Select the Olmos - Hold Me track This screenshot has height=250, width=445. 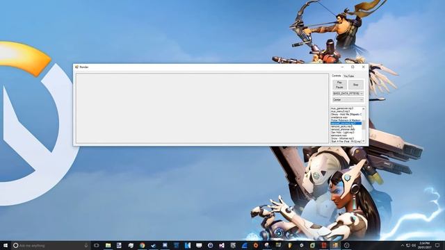346,114
